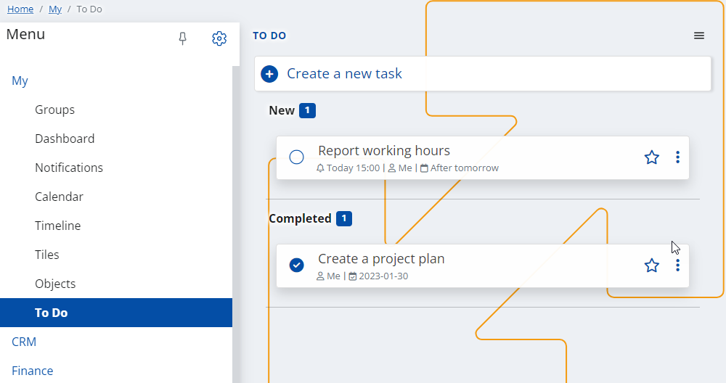This screenshot has width=726, height=383.
Task: Follow the Home breadcrumb link
Action: [x=20, y=9]
